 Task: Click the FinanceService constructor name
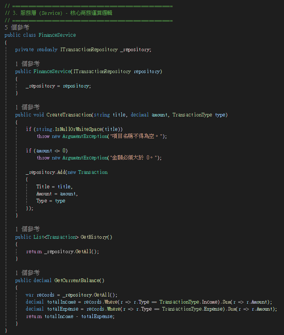pos(52,71)
